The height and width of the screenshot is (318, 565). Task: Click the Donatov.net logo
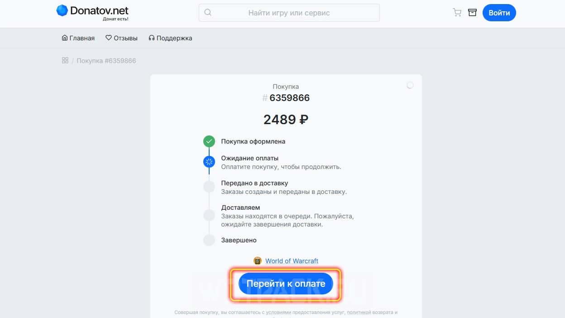(92, 12)
